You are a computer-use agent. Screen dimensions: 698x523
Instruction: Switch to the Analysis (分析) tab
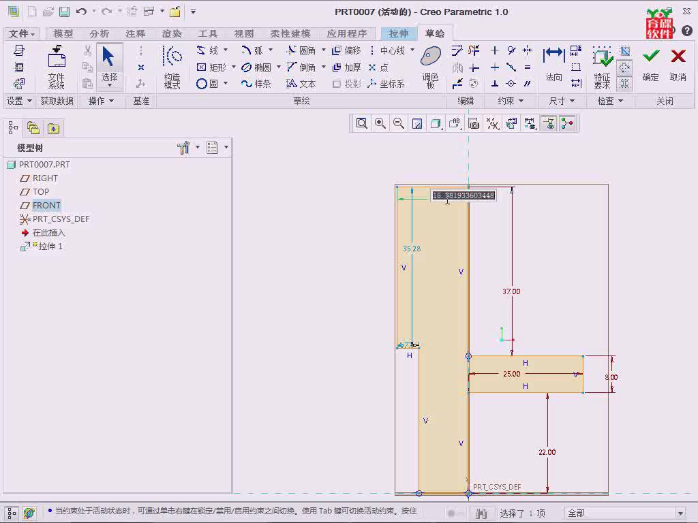tap(100, 33)
